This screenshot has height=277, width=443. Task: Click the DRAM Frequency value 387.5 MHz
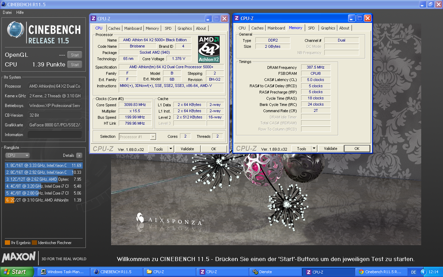[316, 67]
